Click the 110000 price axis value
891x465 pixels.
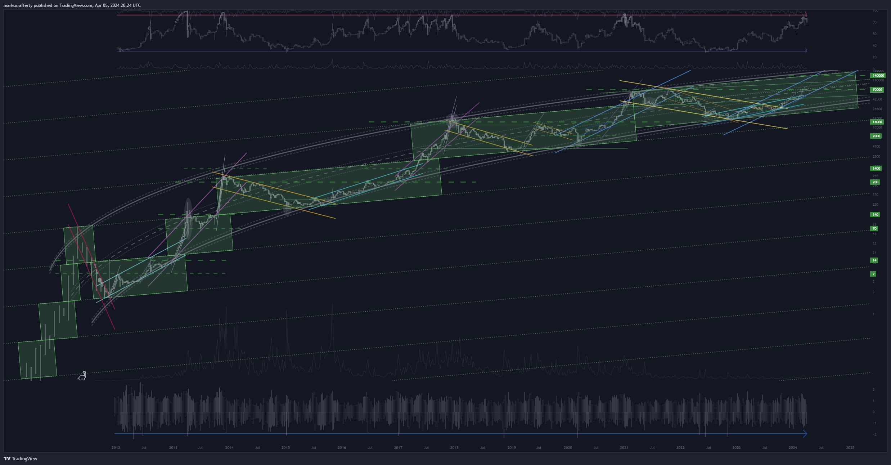coord(878,80)
